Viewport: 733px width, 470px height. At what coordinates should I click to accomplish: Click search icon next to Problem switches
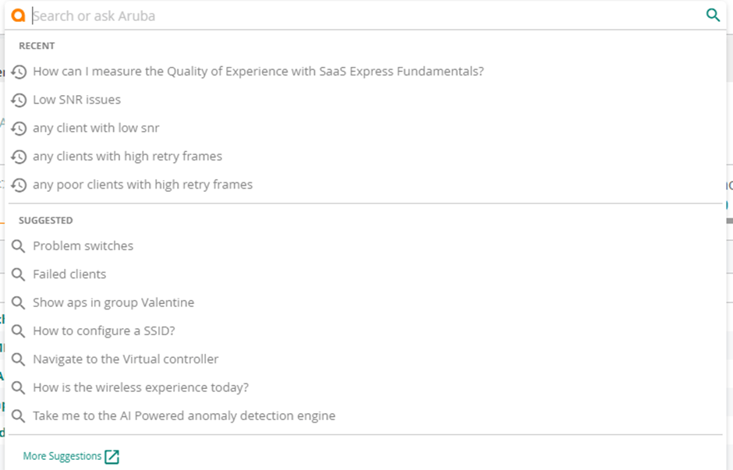[x=19, y=246]
